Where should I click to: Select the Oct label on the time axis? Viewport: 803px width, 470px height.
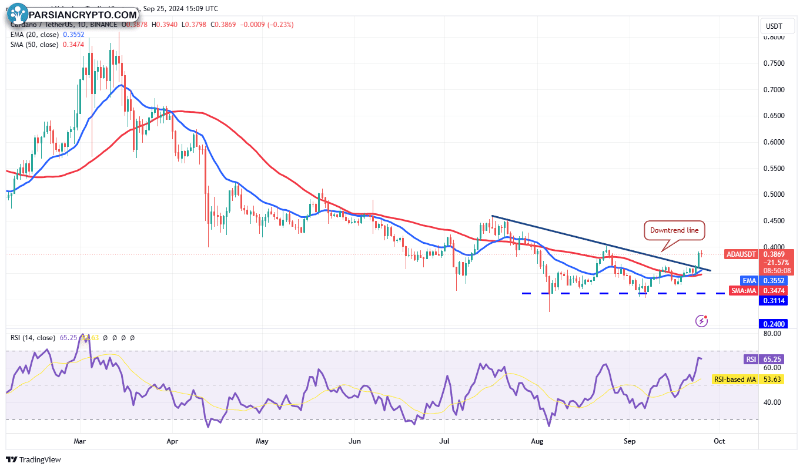click(x=720, y=441)
